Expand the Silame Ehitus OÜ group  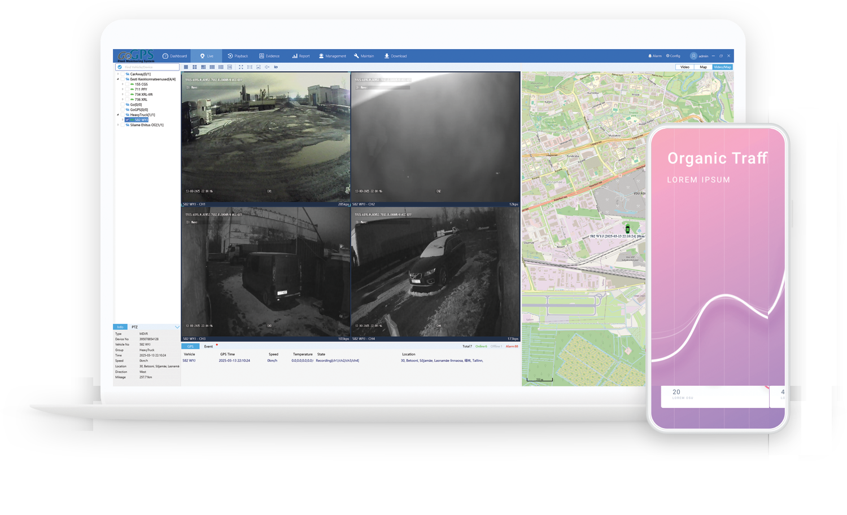point(118,125)
